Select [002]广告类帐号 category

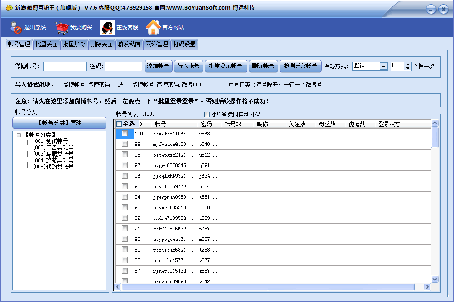[53, 147]
